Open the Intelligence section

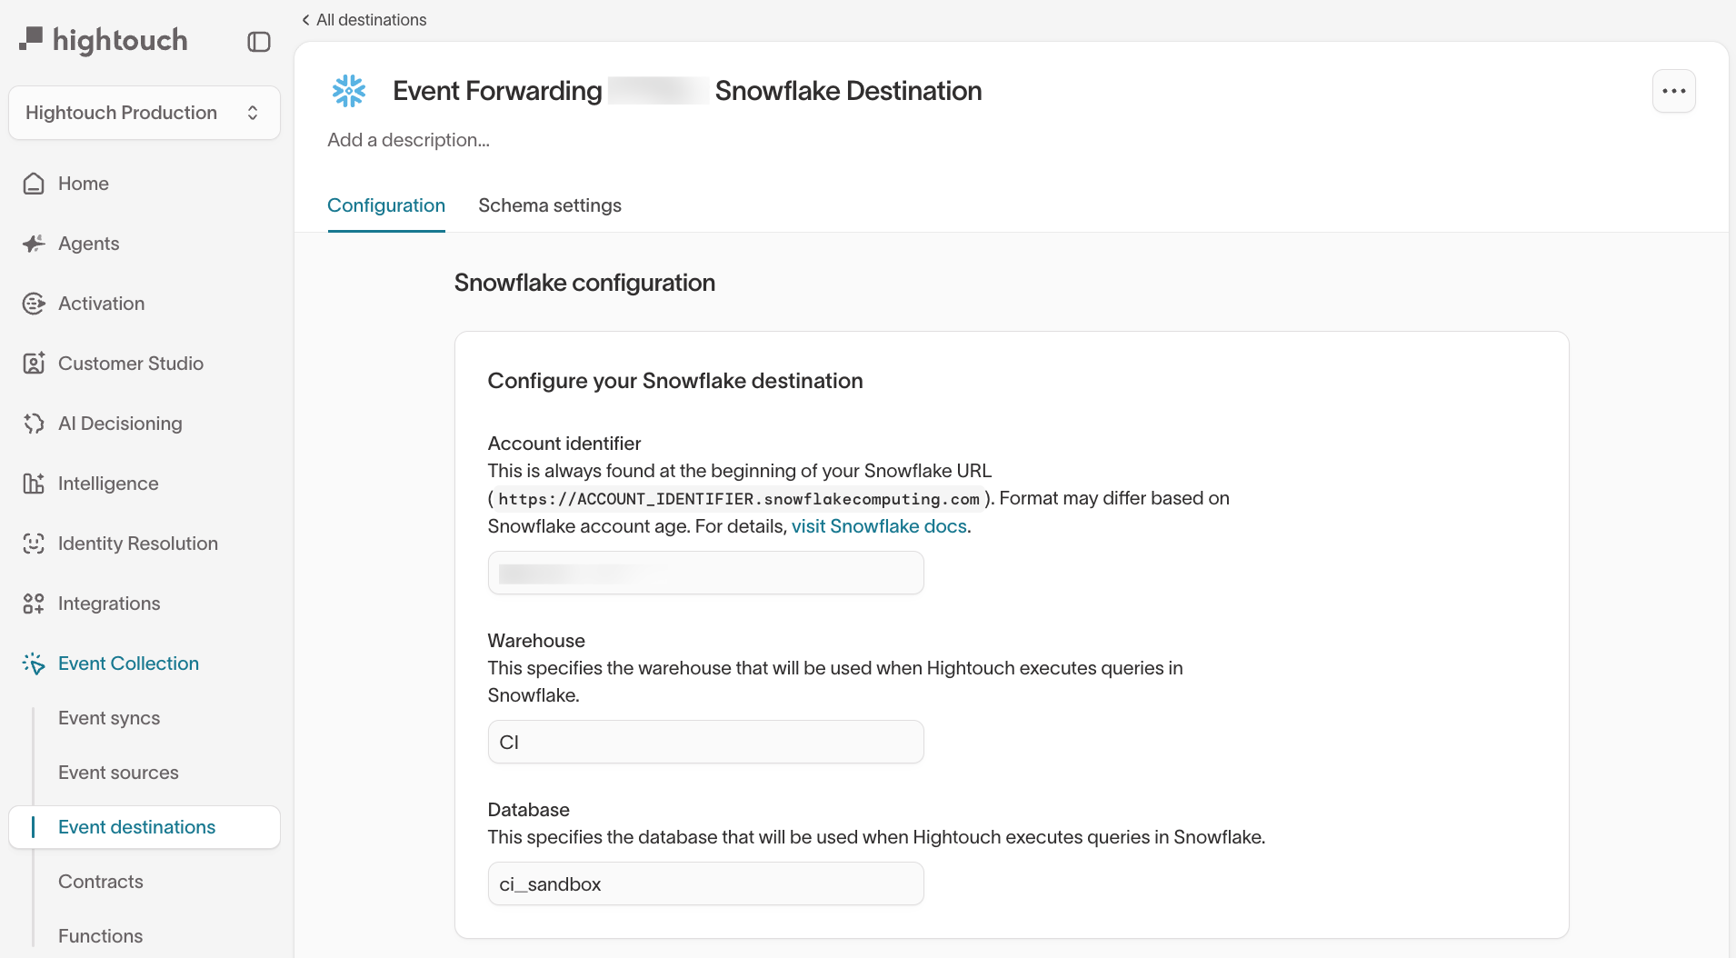pos(108,483)
